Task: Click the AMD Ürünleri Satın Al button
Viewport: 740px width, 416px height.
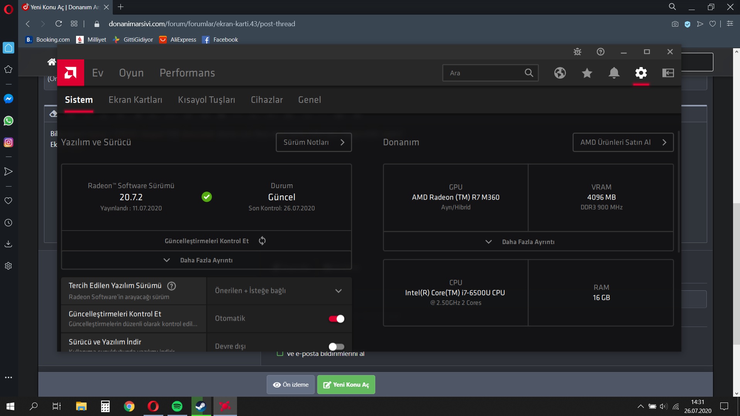Action: [x=623, y=142]
